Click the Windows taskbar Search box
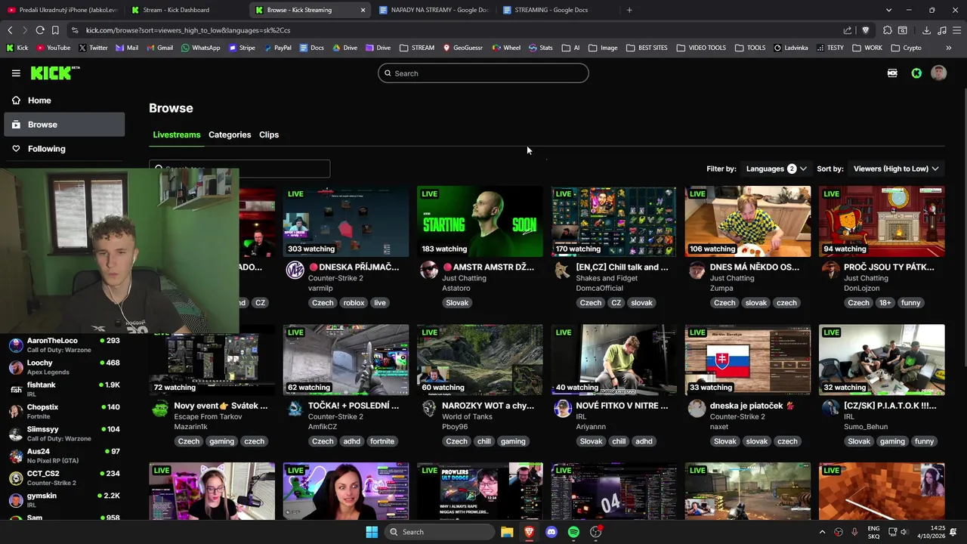The image size is (967, 544). (438, 532)
